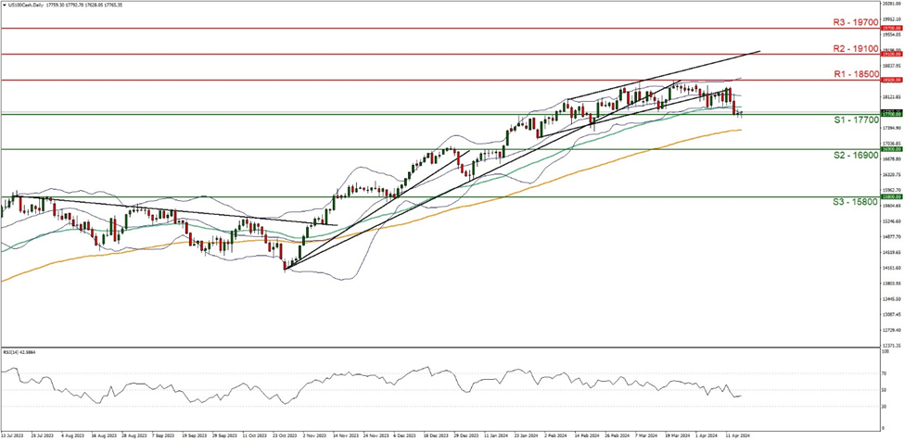The width and height of the screenshot is (904, 441).
Task: Click the green 15800 price tag on axis
Action: tap(890, 196)
